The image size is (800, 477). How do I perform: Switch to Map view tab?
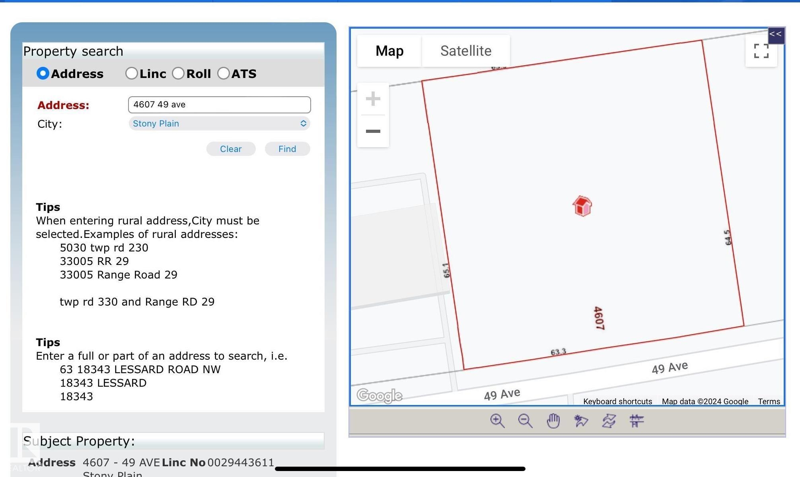pyautogui.click(x=389, y=51)
